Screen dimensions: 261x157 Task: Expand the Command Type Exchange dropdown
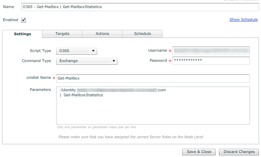[x=87, y=61]
